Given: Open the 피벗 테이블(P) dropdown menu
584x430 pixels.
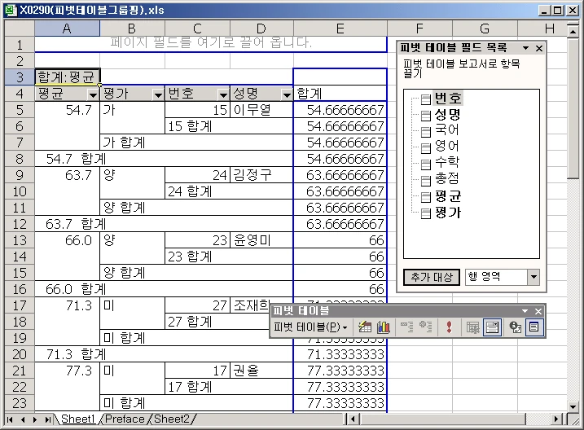Looking at the screenshot, I should [x=310, y=327].
